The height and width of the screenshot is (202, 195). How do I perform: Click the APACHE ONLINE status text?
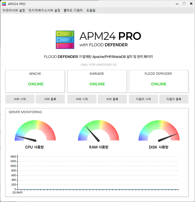pos(36,84)
